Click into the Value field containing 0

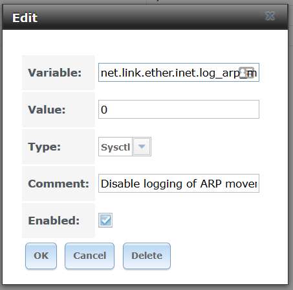click(x=179, y=110)
